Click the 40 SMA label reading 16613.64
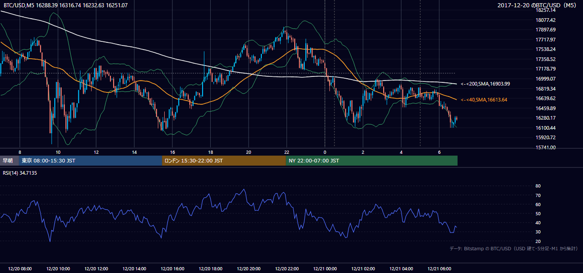 click(x=484, y=100)
